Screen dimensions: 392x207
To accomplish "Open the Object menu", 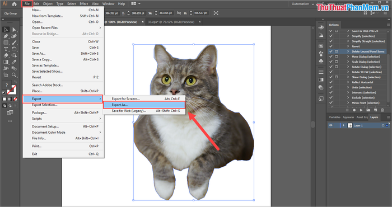I will coord(48,4).
